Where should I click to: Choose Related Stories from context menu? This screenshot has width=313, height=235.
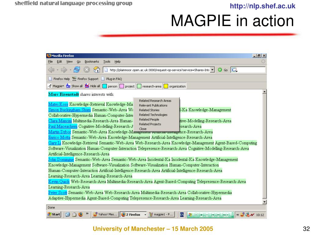pos(149,110)
